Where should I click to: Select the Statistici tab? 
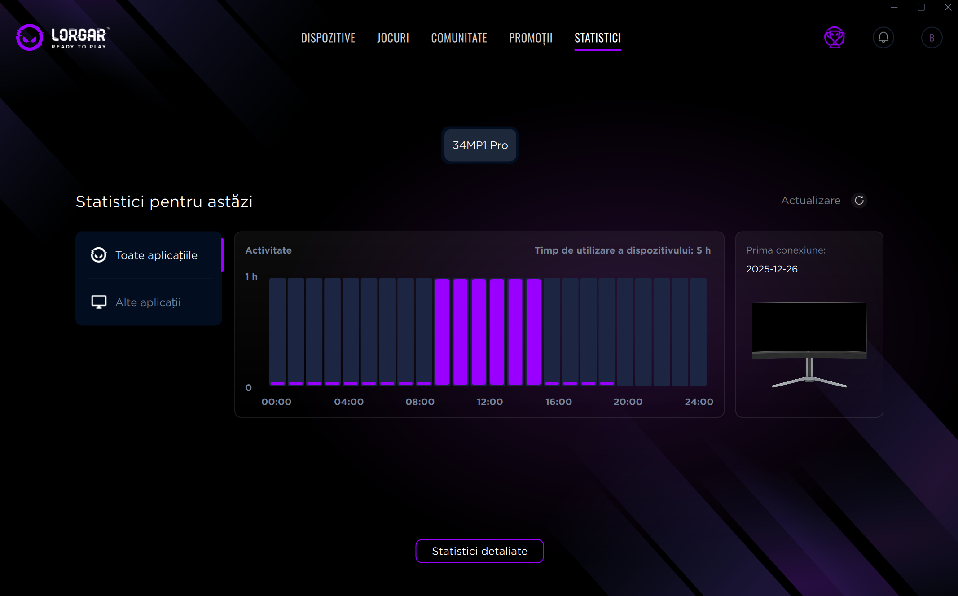pyautogui.click(x=598, y=38)
